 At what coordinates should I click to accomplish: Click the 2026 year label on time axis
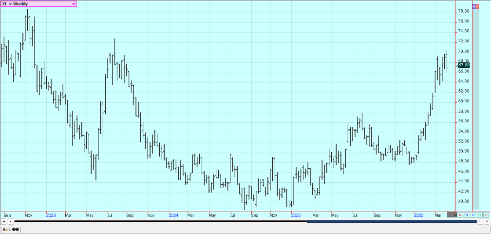(x=418, y=214)
